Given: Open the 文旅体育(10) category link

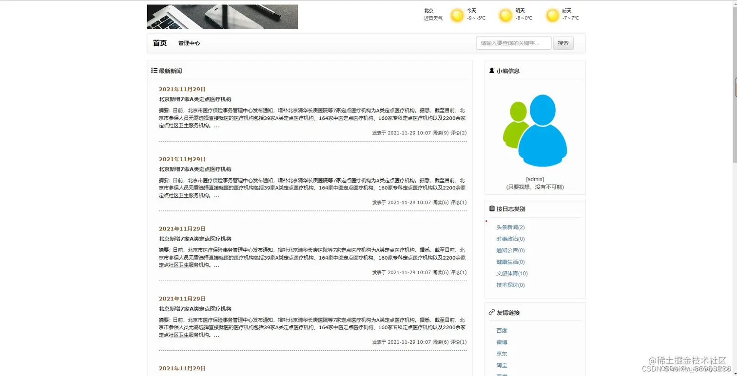Looking at the screenshot, I should 512,274.
